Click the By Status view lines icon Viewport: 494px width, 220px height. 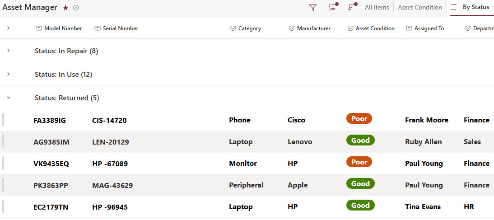point(455,7)
